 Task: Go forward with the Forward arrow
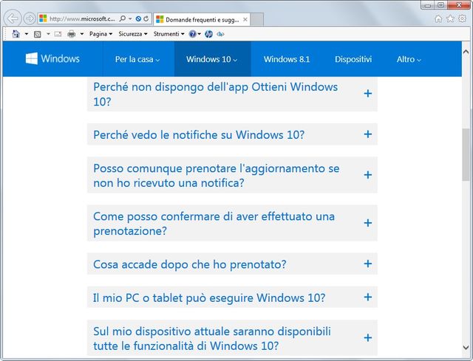click(x=30, y=18)
